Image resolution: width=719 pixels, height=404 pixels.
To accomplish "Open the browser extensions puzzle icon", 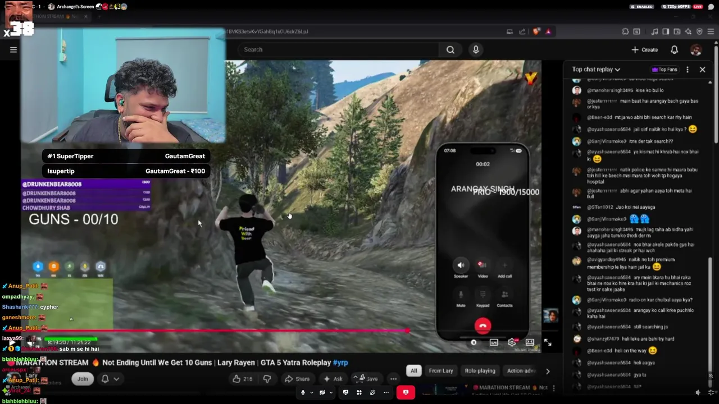I will (625, 31).
